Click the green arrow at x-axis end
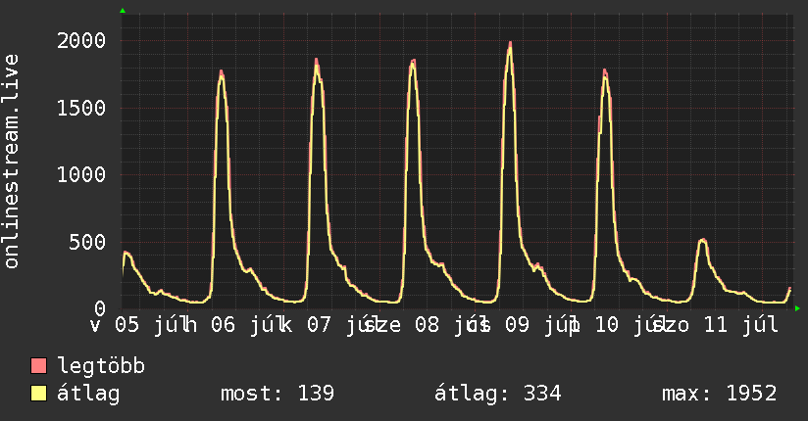Image resolution: width=808 pixels, height=421 pixels. pos(797,308)
